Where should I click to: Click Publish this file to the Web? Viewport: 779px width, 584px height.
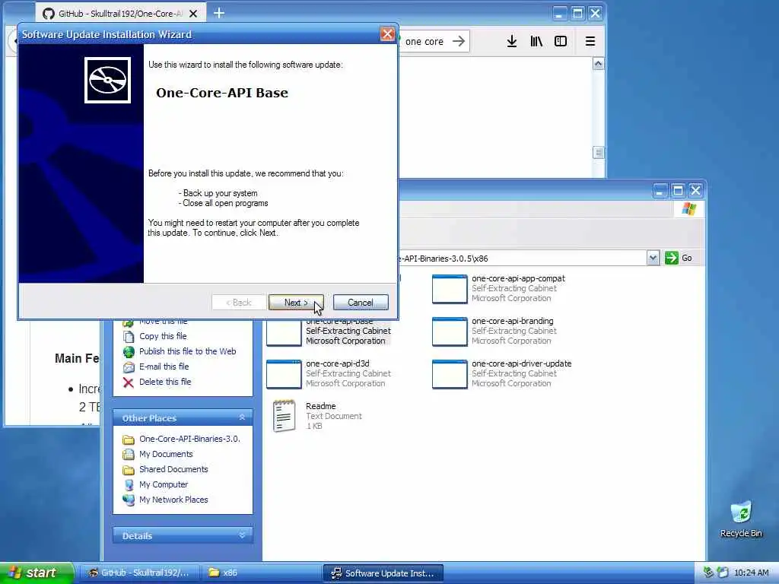(x=187, y=351)
